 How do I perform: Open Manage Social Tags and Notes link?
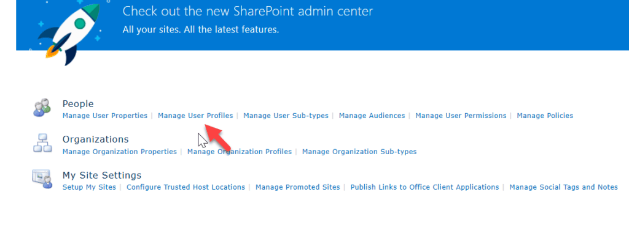point(564,187)
